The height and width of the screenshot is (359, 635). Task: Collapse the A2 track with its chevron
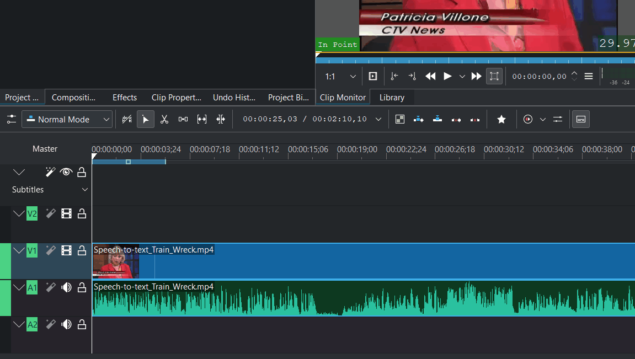(19, 325)
